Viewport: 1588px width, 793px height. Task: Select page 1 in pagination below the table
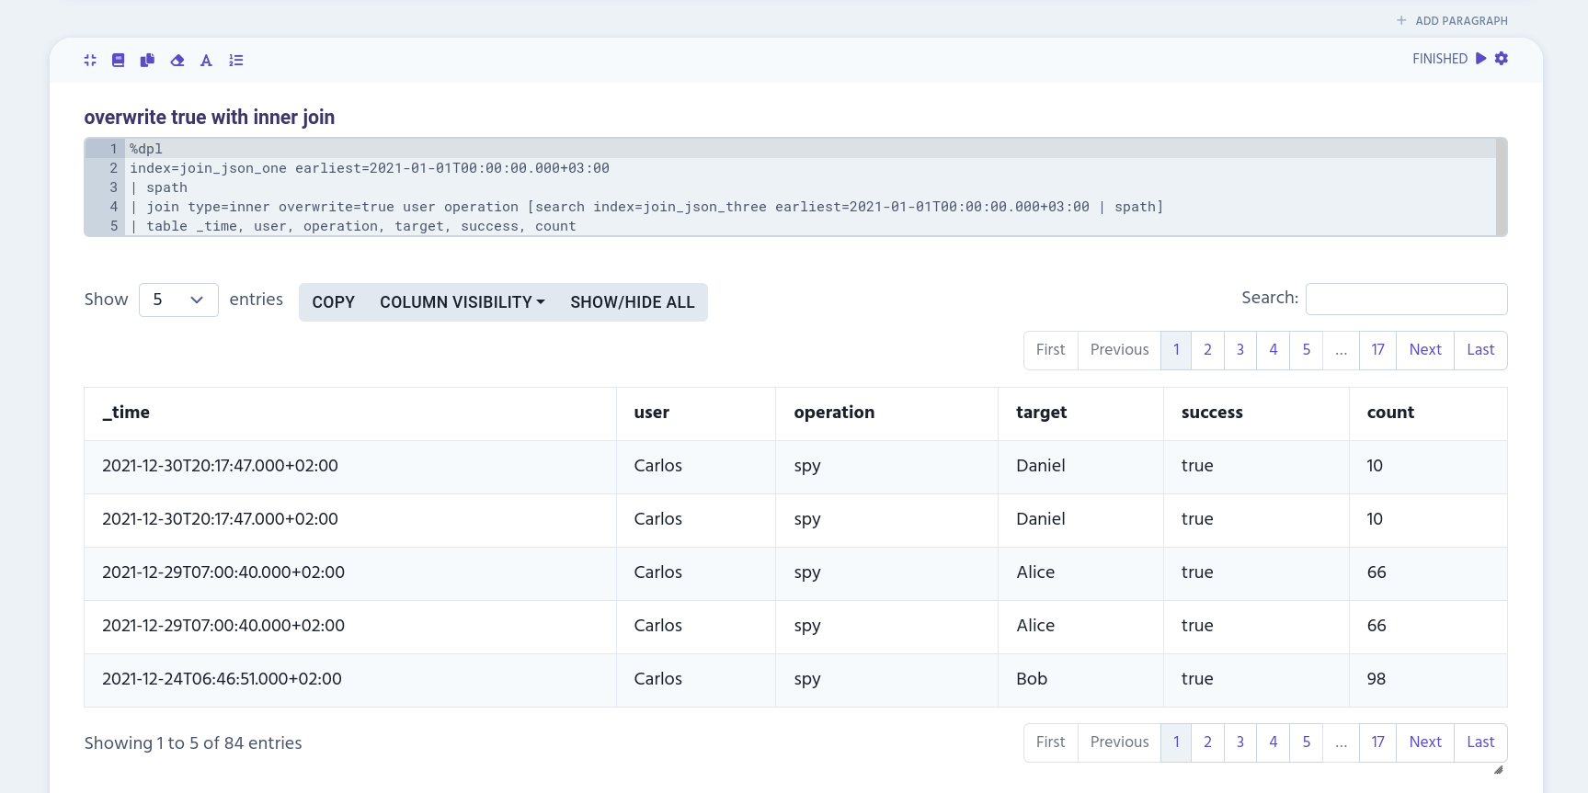point(1176,742)
